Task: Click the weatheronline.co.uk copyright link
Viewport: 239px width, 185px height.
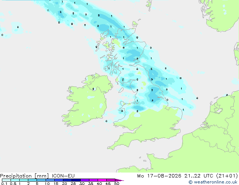Action: [213, 182]
